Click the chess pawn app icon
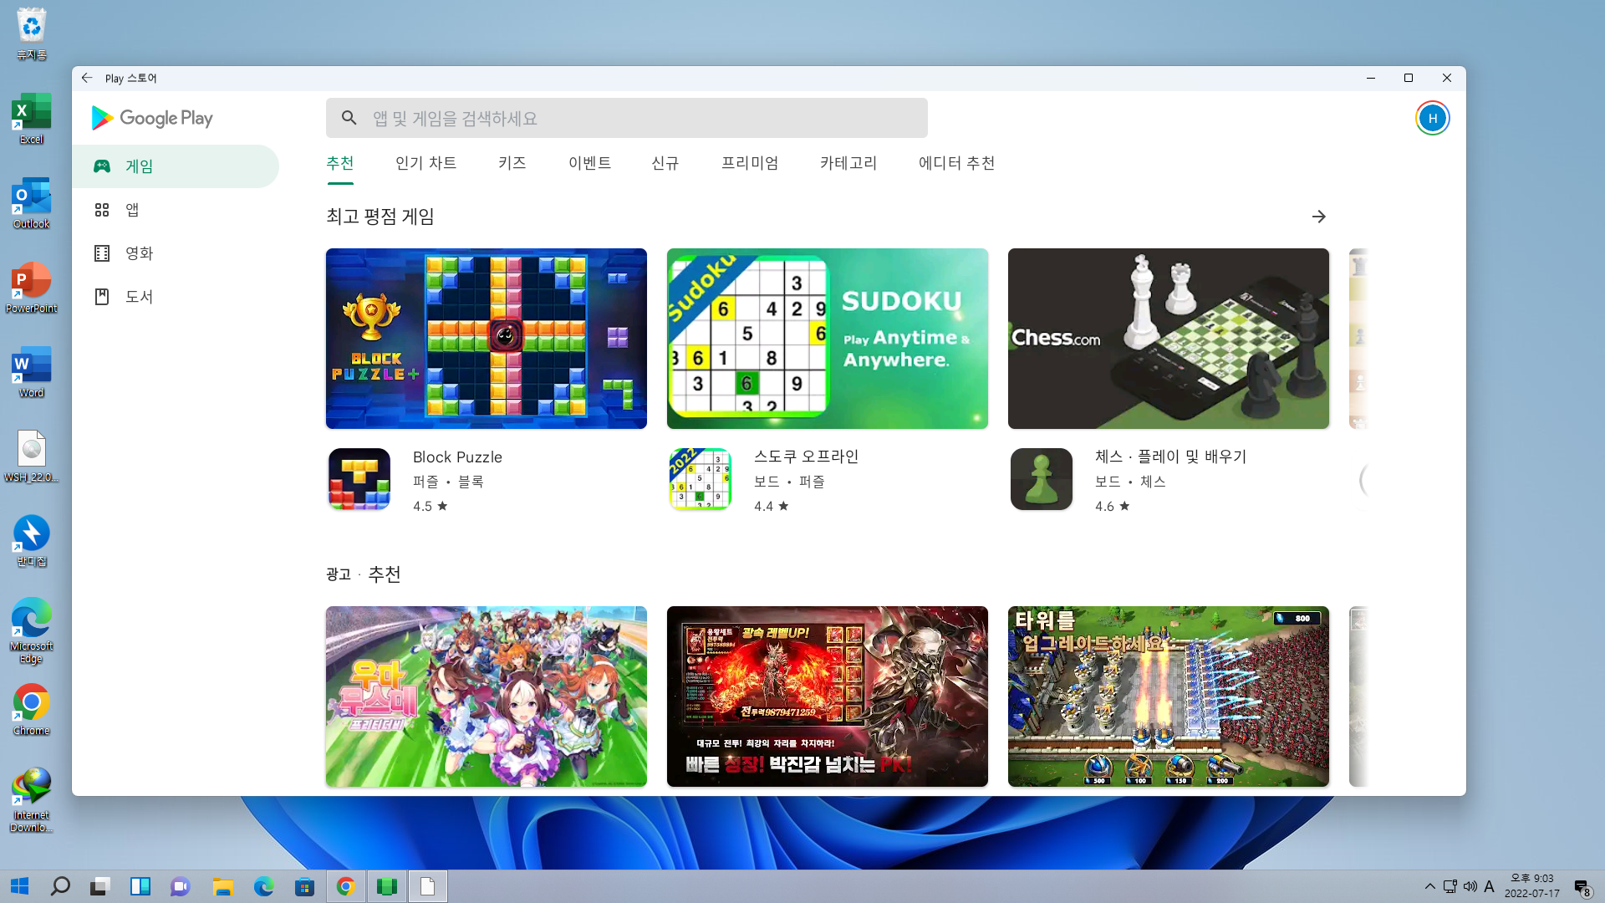 click(1042, 479)
